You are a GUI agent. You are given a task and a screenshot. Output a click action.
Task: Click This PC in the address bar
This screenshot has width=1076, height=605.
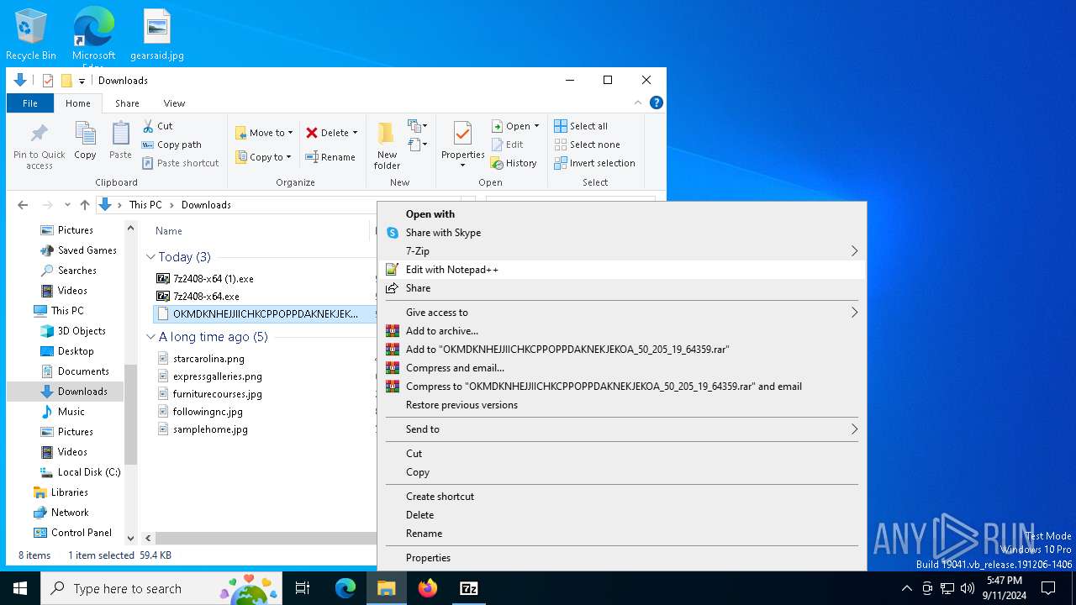(145, 205)
